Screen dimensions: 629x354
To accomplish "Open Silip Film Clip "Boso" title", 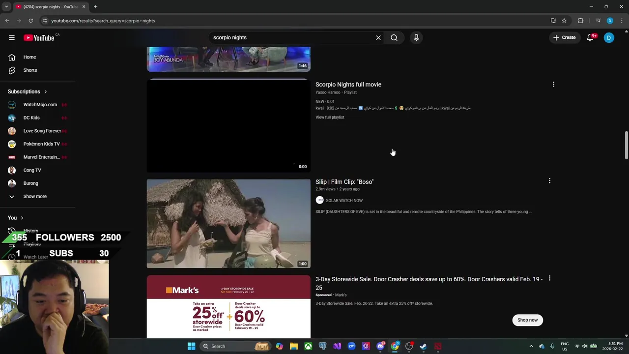I will [x=344, y=182].
